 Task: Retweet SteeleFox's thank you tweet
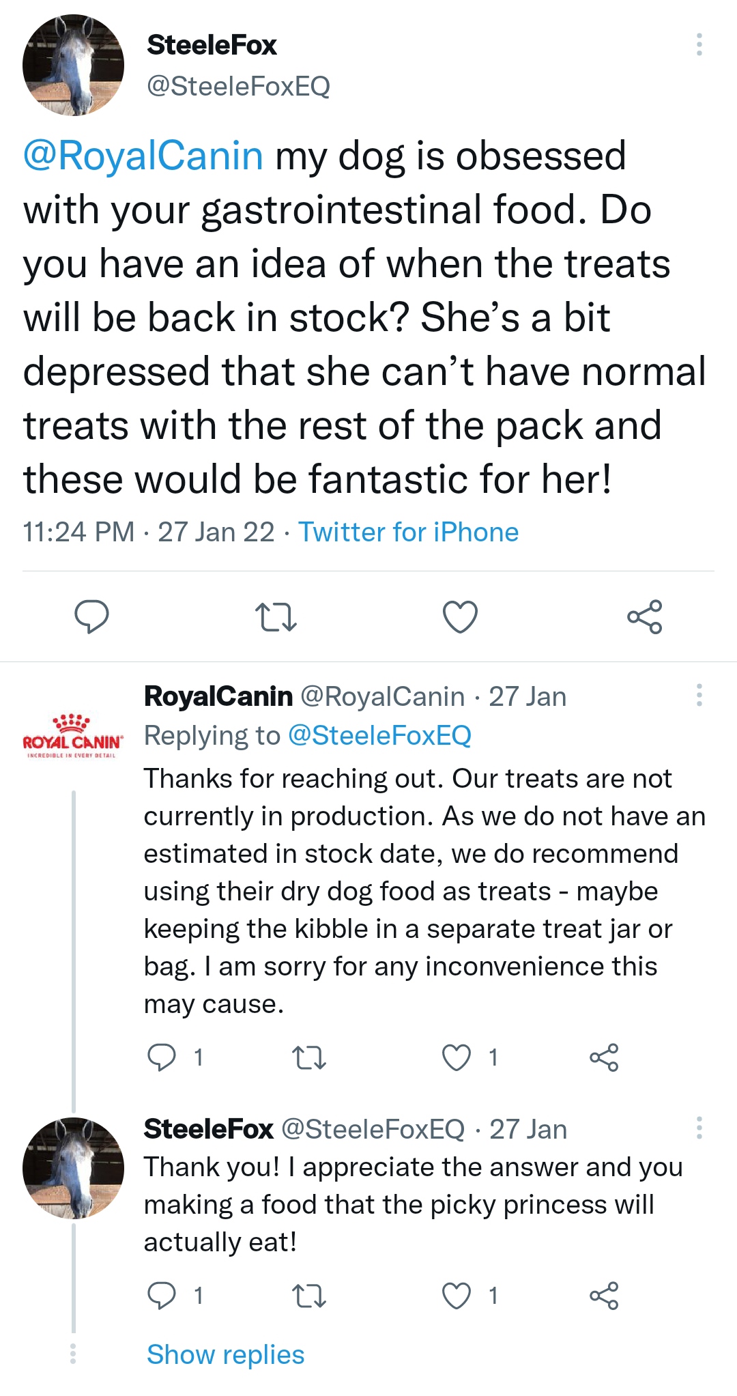(309, 1296)
